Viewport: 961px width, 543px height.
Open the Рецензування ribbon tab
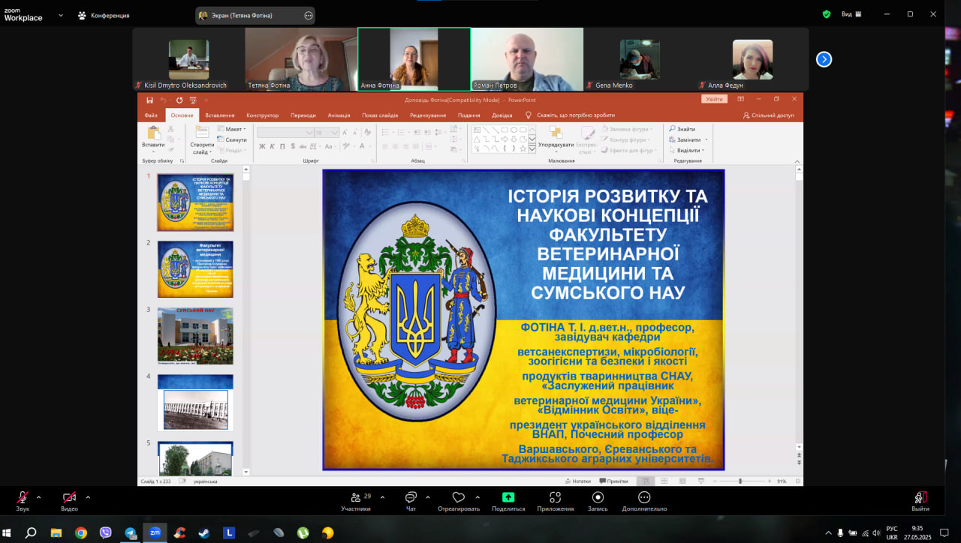click(428, 115)
